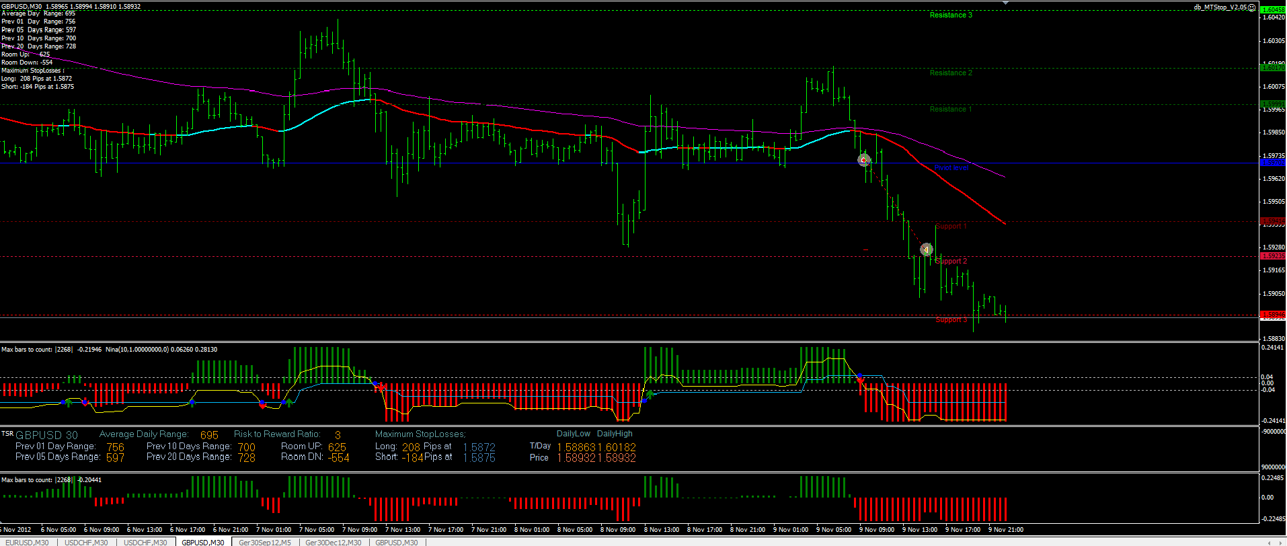Click the green 1.60458 price tag on axis
This screenshot has height=546, width=1287.
click(1272, 10)
